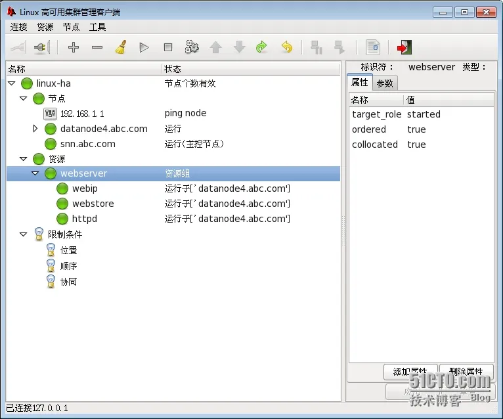
Task: Click the lightbulb icon beside 限制条件
Action: pos(39,234)
